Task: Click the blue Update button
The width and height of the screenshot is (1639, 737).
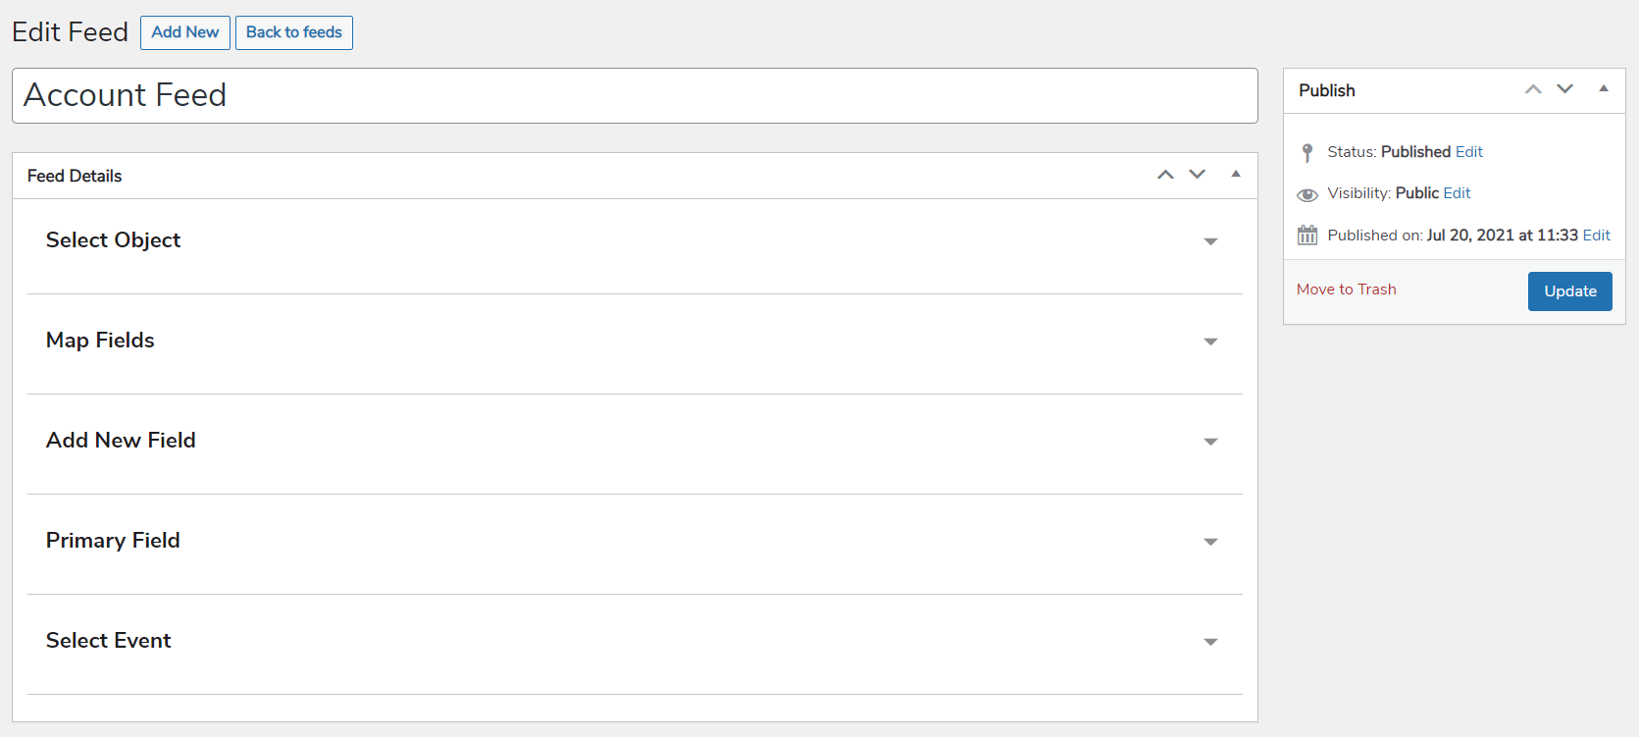Action: 1570,291
